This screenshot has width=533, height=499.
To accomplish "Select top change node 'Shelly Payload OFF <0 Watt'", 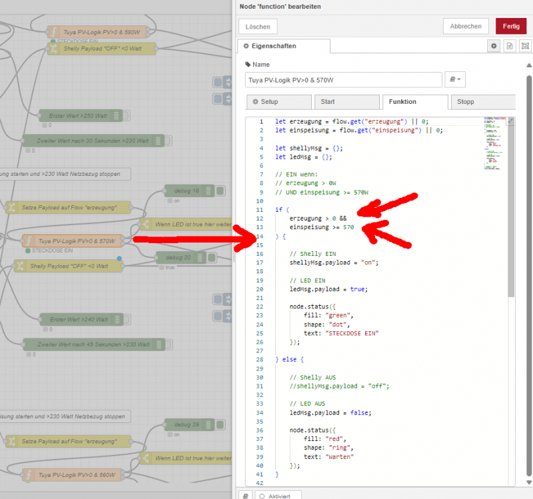I will [102, 49].
